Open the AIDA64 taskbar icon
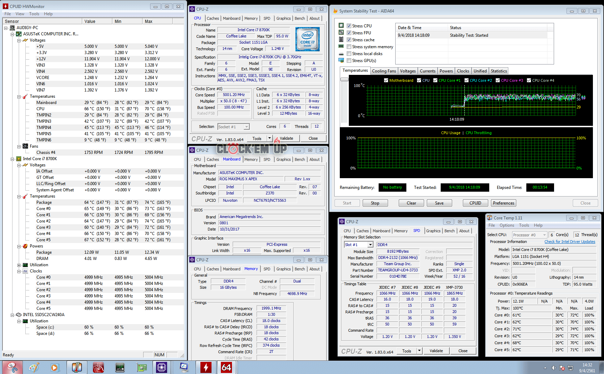Image resolution: width=604 pixels, height=374 pixels. (226, 367)
